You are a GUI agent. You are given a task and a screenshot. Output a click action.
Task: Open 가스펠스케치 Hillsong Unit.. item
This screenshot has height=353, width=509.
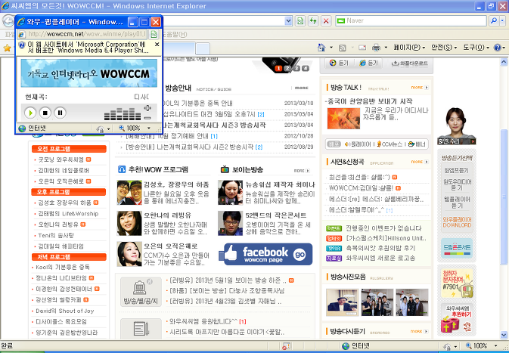pos(386,238)
